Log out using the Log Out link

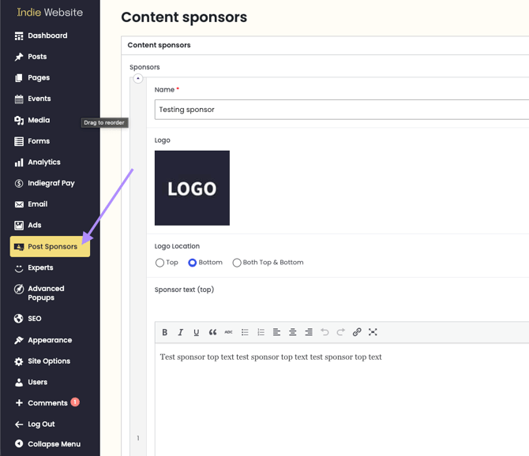[x=35, y=424]
